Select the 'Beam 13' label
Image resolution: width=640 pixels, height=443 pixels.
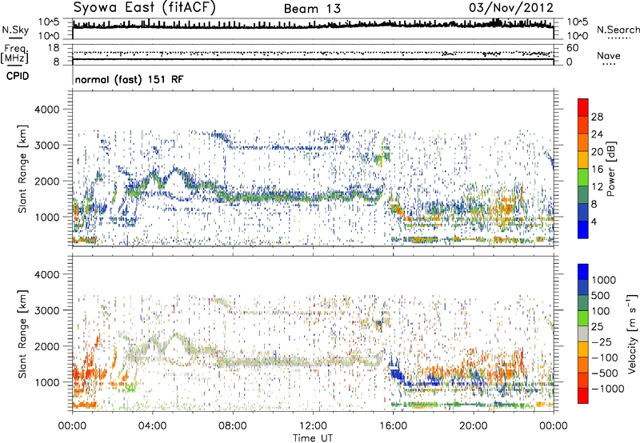[x=312, y=9]
